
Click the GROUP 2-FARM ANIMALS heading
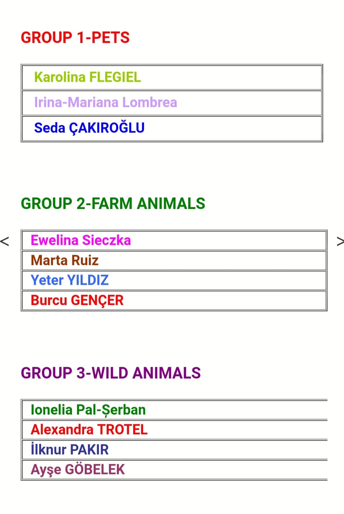pyautogui.click(x=113, y=204)
